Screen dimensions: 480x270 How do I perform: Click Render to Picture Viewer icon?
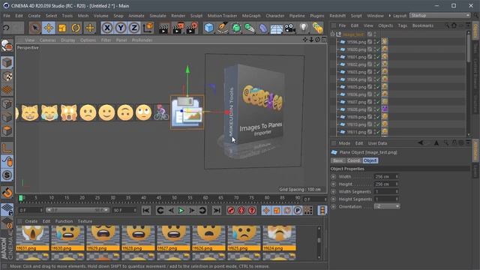coord(178,28)
